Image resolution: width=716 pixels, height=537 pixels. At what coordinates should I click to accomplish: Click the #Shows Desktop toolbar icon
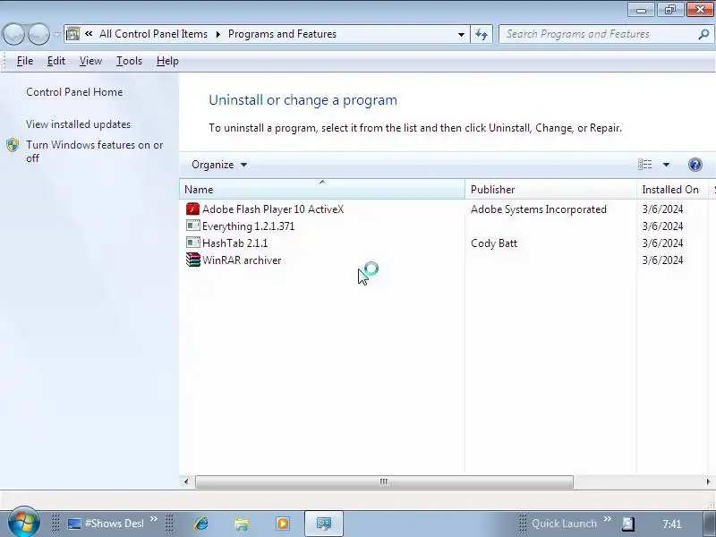point(74,524)
